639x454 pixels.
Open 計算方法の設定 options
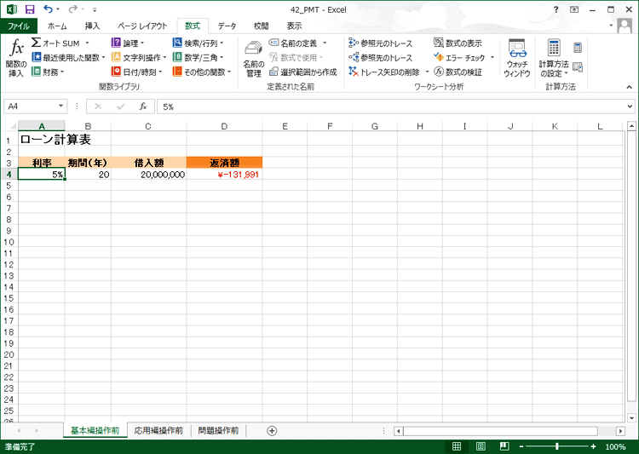click(554, 58)
